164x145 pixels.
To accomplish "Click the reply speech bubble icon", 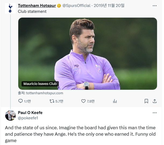I will point(20,101).
